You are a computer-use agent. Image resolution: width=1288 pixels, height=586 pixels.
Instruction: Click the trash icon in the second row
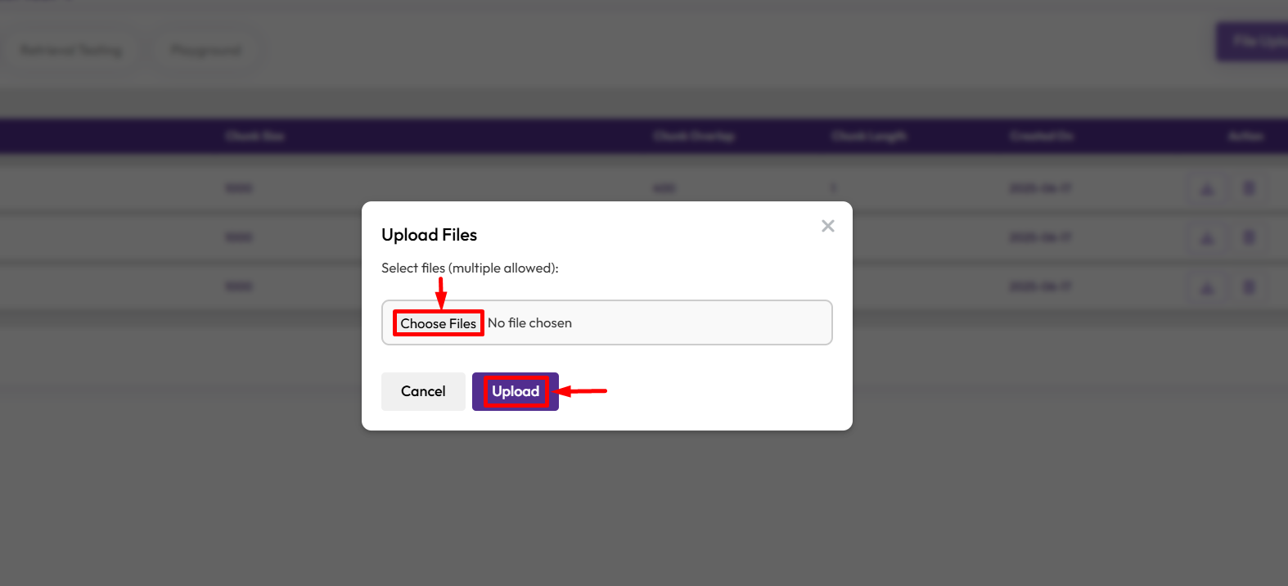[1249, 238]
